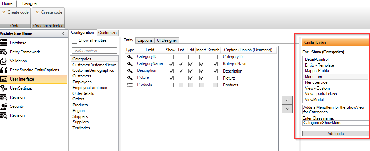Click the Resx Syncing quotation marks icon

tap(4, 70)
